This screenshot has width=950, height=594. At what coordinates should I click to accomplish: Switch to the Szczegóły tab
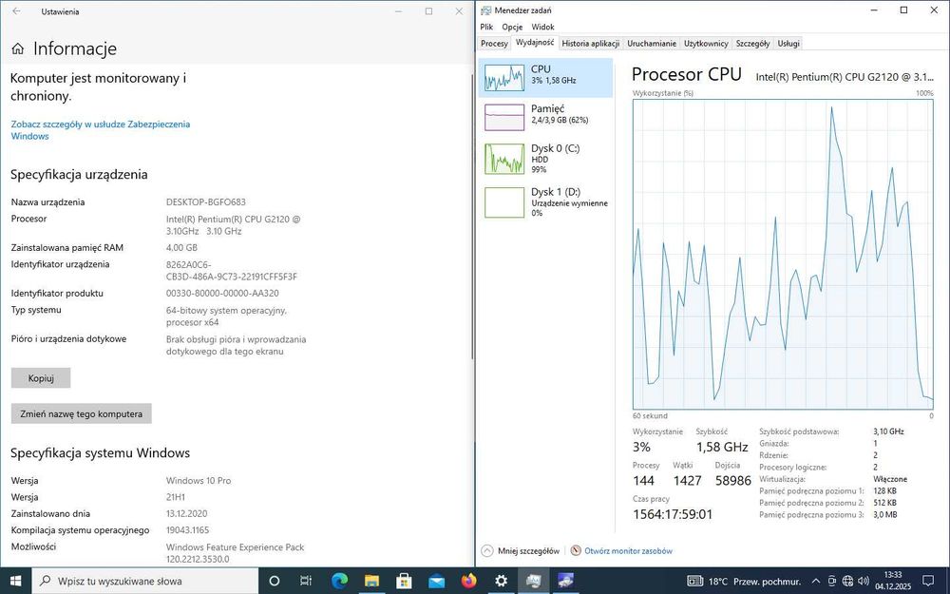pos(752,43)
